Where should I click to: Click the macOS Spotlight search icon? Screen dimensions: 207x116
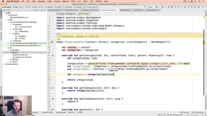[199, 1]
